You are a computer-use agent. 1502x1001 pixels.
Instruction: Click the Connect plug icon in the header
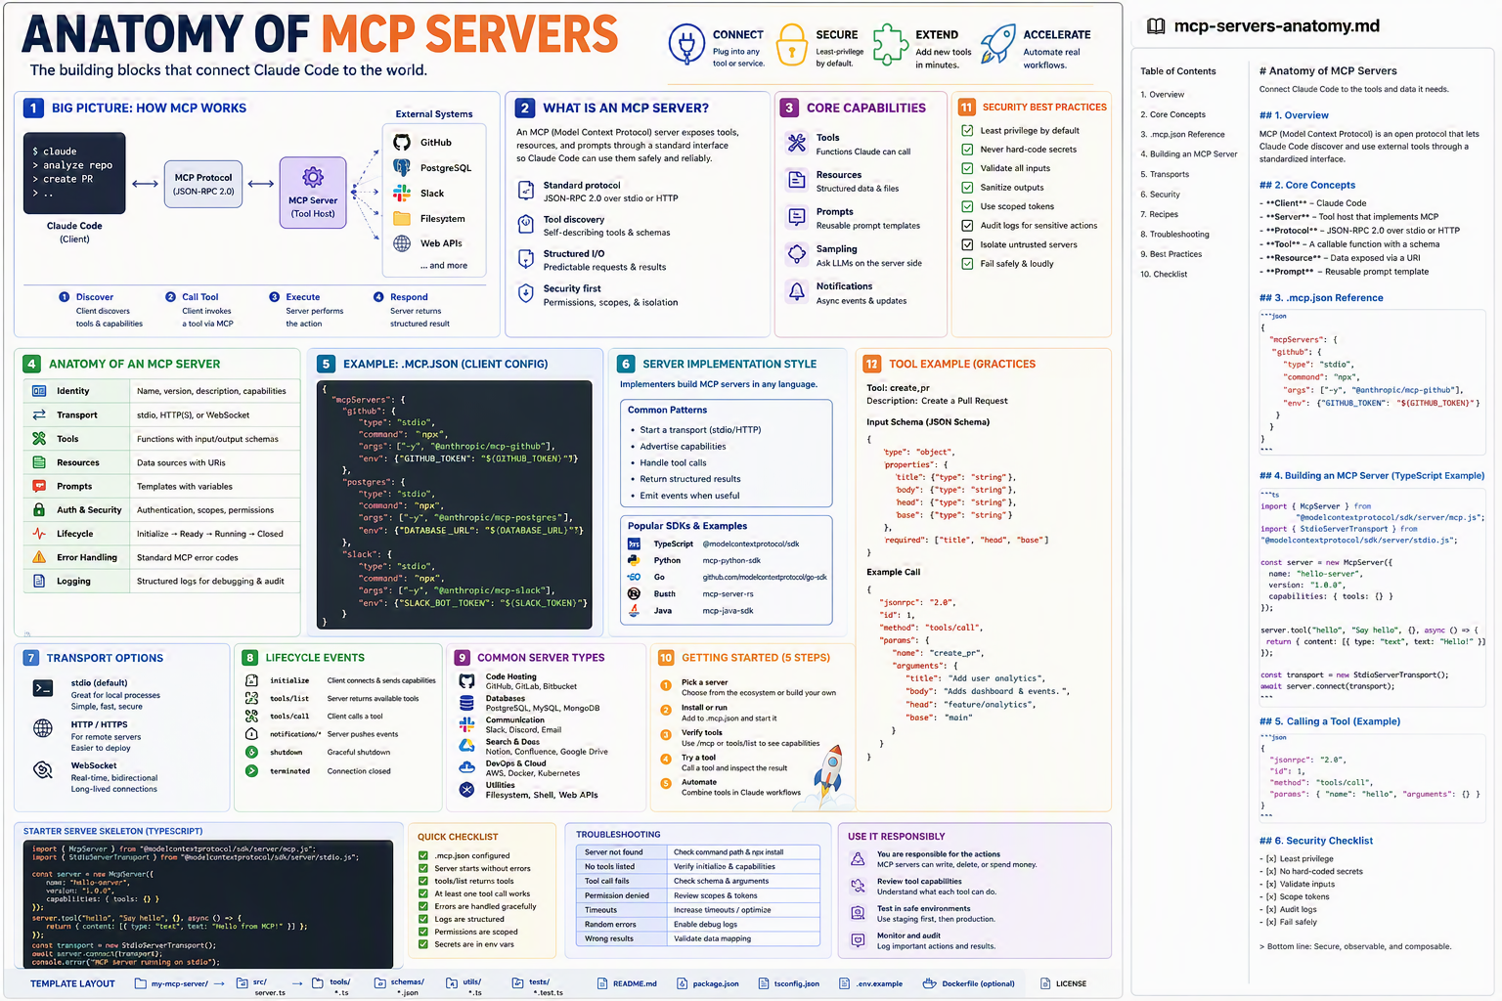(686, 45)
